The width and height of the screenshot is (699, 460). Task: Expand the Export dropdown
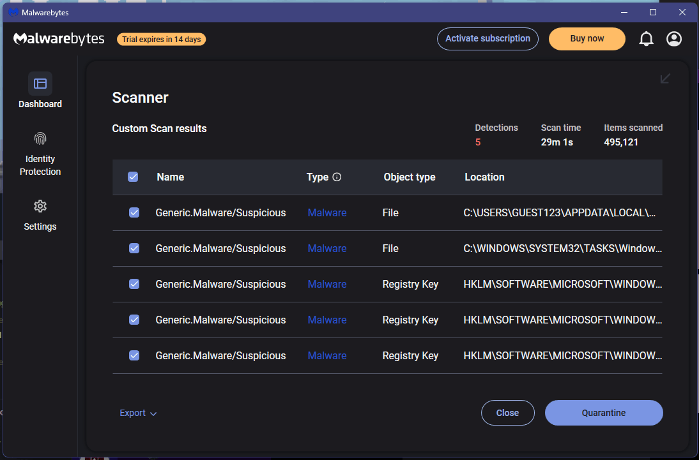point(138,413)
